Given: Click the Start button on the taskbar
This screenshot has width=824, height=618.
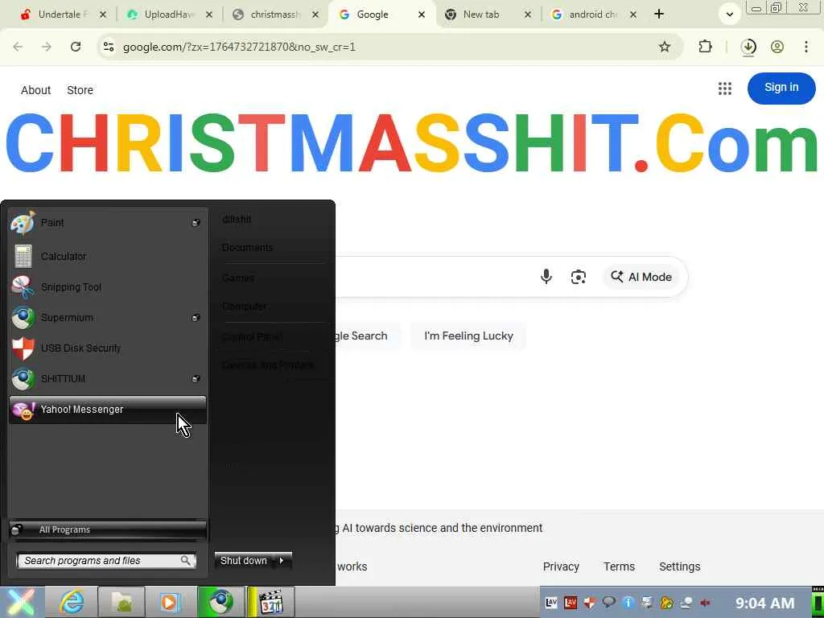Looking at the screenshot, I should pyautogui.click(x=21, y=602).
